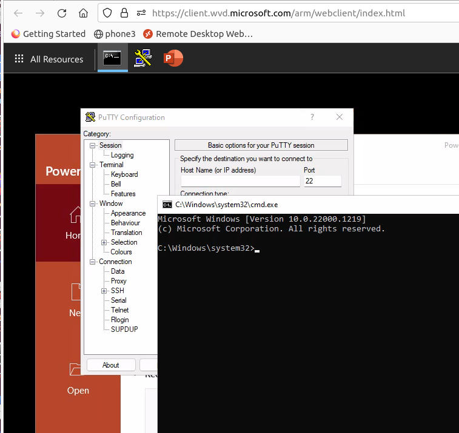The image size is (459, 433).
Task: Click Open label in PowerPoint sidebar
Action: point(78,391)
